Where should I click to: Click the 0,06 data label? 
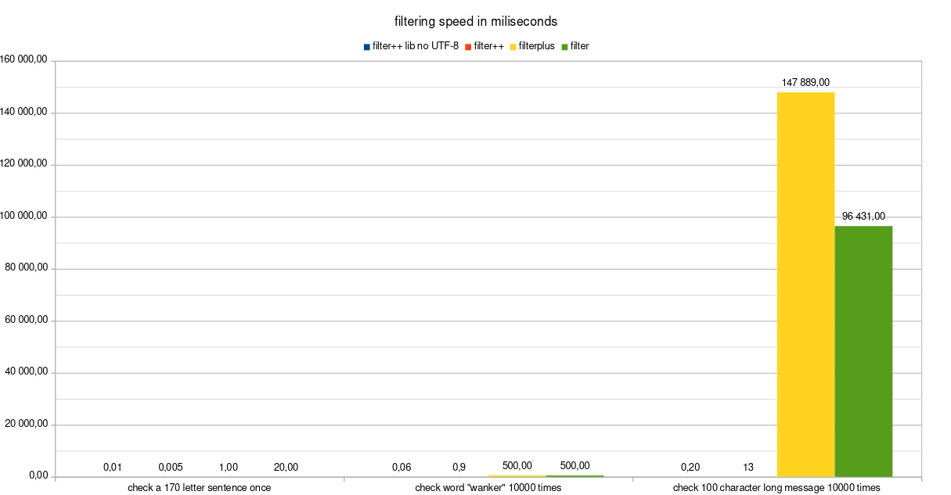click(402, 467)
